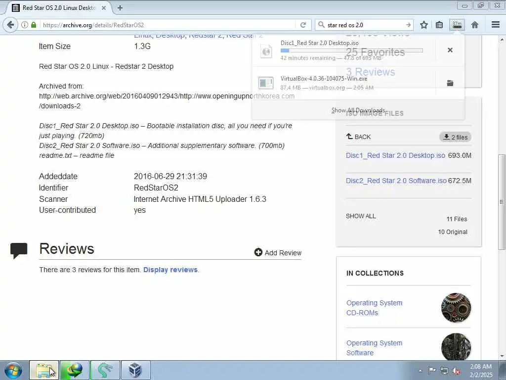Click the green padlock security icon
This screenshot has width=506, height=380.
34,25
